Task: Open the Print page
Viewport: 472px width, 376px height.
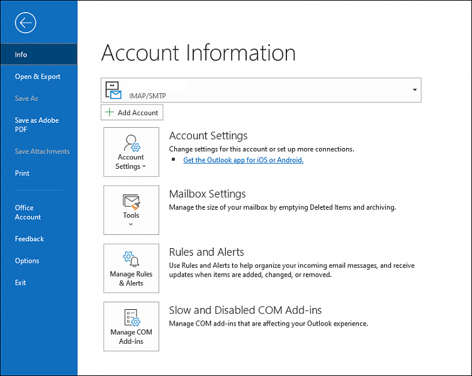Action: point(22,173)
